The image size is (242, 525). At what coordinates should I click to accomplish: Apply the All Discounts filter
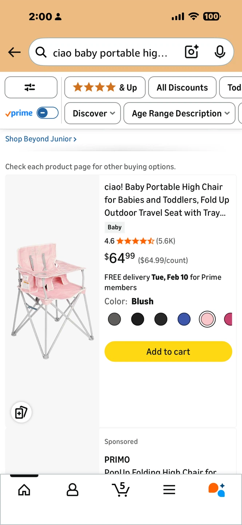tap(182, 87)
